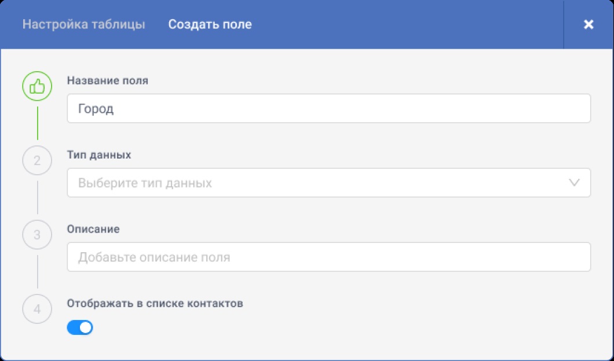Switch to the Настройка таблицы tab

(x=83, y=25)
